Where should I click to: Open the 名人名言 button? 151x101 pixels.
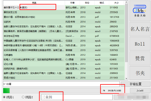140,29
